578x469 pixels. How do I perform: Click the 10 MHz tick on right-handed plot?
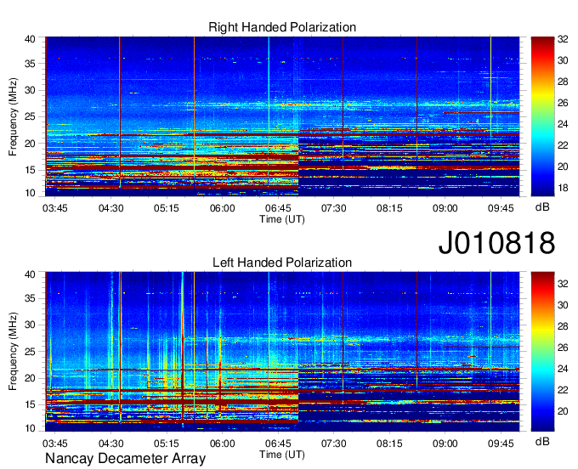point(30,193)
